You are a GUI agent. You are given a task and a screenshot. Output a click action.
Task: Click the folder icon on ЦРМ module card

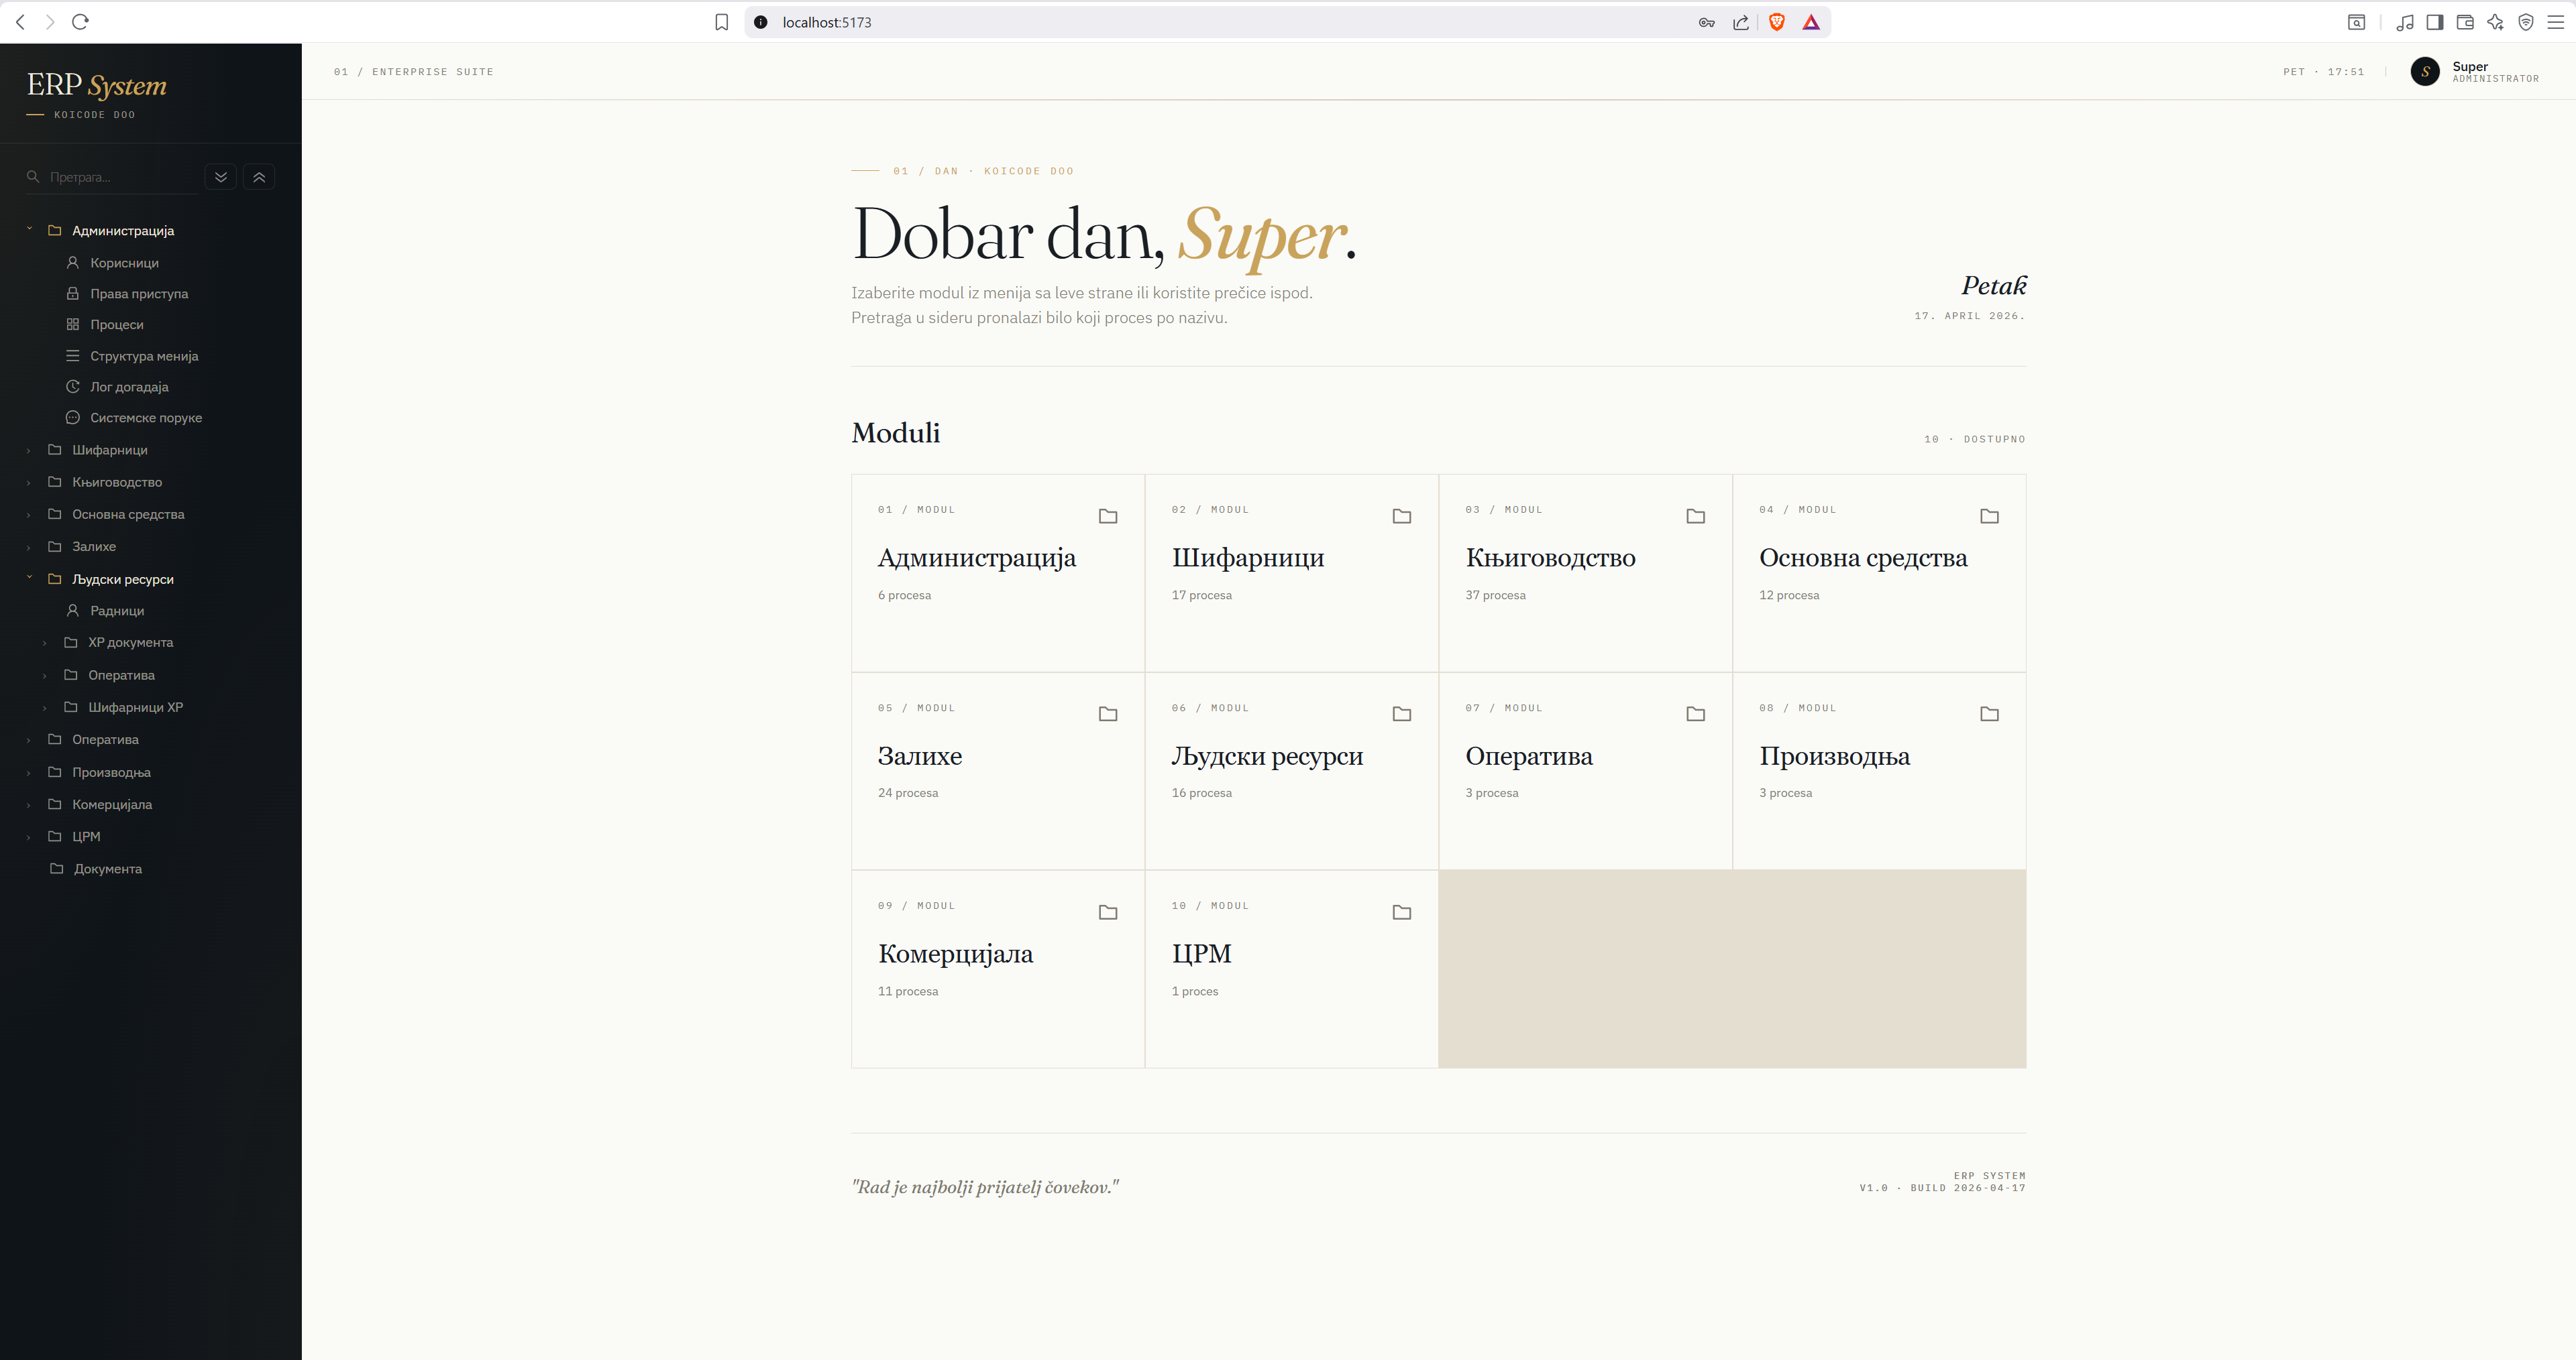pos(1402,912)
